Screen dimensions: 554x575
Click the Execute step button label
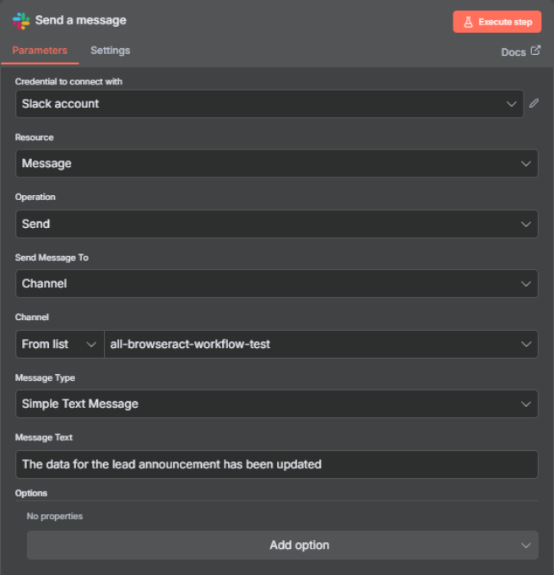click(505, 22)
